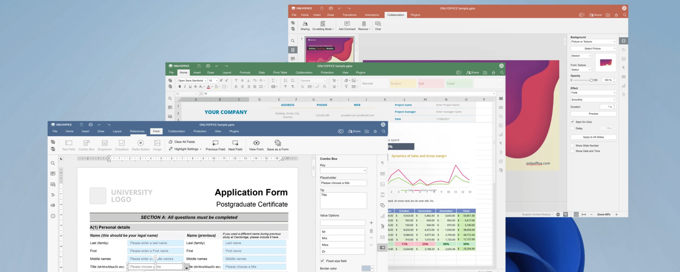Toggle italic in spreadsheet editor toolbar
Image resolution: width=680 pixels, height=272 pixels.
click(185, 87)
